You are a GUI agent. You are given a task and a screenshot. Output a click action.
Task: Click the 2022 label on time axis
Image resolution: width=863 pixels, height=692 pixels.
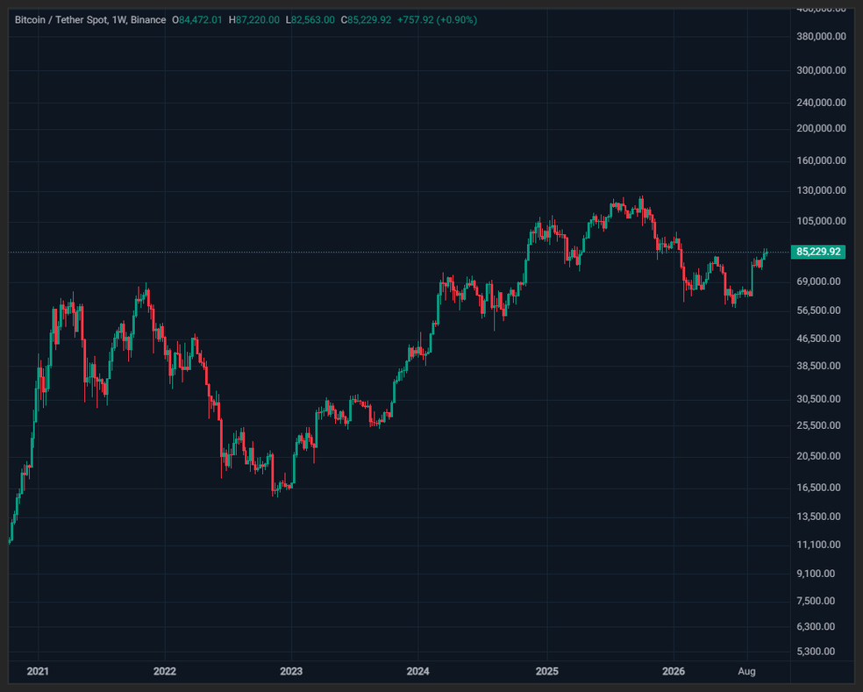(x=165, y=671)
